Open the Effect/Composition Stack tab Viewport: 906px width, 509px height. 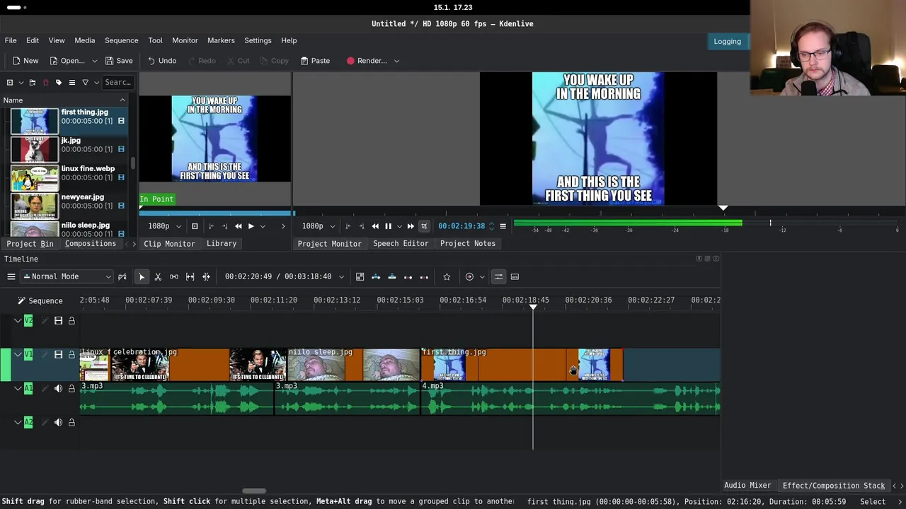[x=834, y=486]
